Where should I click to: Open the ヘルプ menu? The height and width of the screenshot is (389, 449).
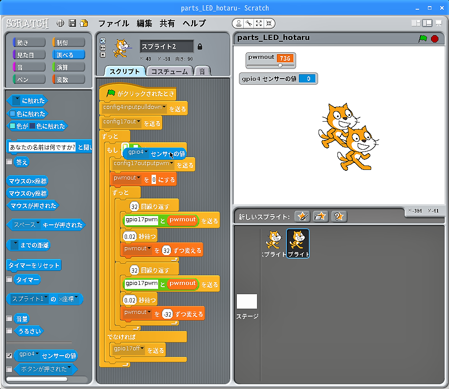[x=194, y=23]
